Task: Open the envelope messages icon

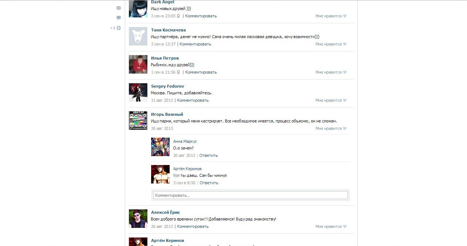Action: (119, 8)
